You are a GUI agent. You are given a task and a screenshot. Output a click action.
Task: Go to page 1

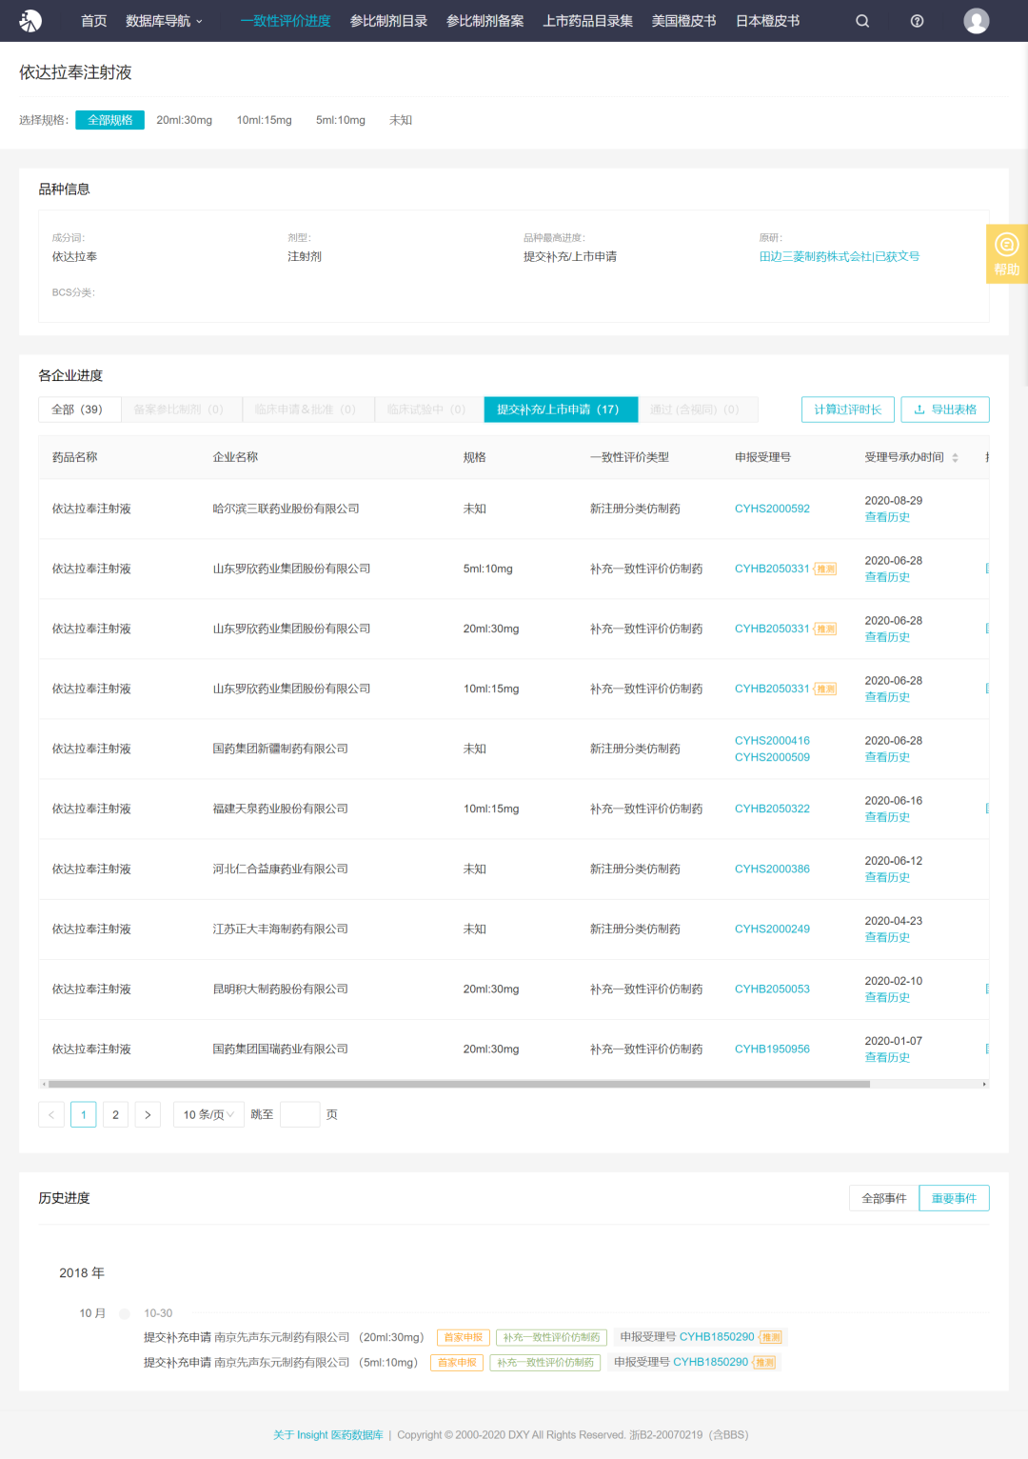coord(84,1114)
